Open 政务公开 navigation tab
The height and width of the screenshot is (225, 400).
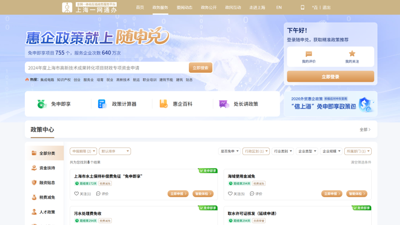click(208, 7)
